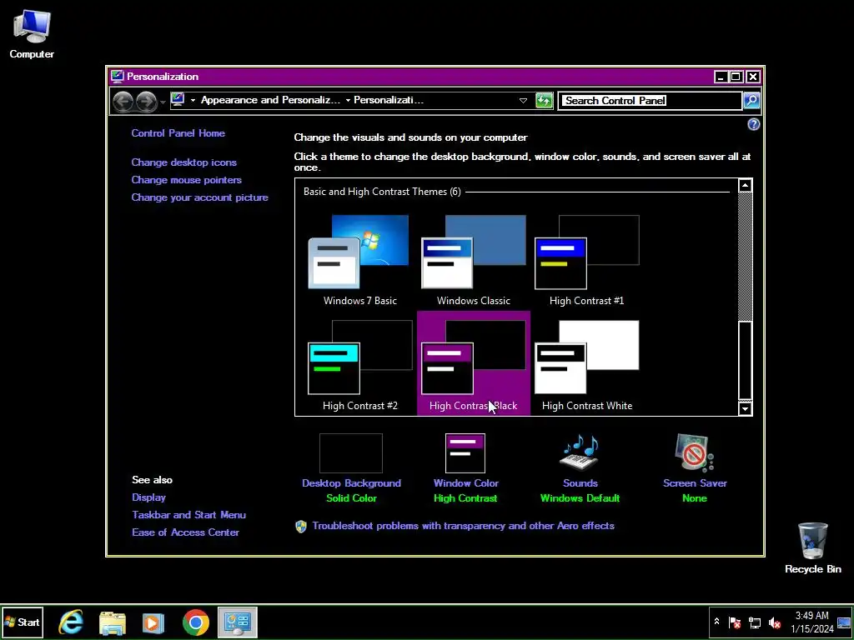Click the Window Color text link
The height and width of the screenshot is (640, 854).
[x=465, y=483]
